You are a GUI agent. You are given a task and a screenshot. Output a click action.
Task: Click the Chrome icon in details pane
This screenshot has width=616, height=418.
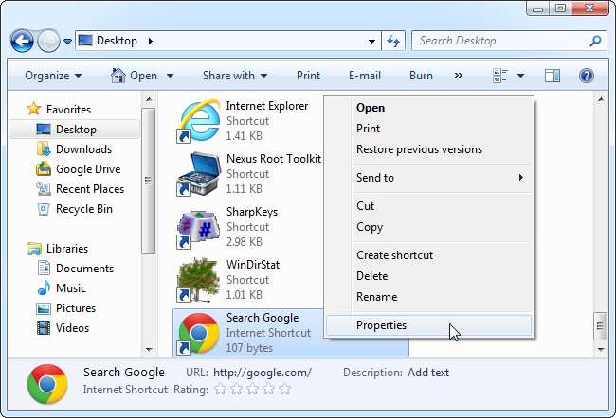(x=47, y=384)
